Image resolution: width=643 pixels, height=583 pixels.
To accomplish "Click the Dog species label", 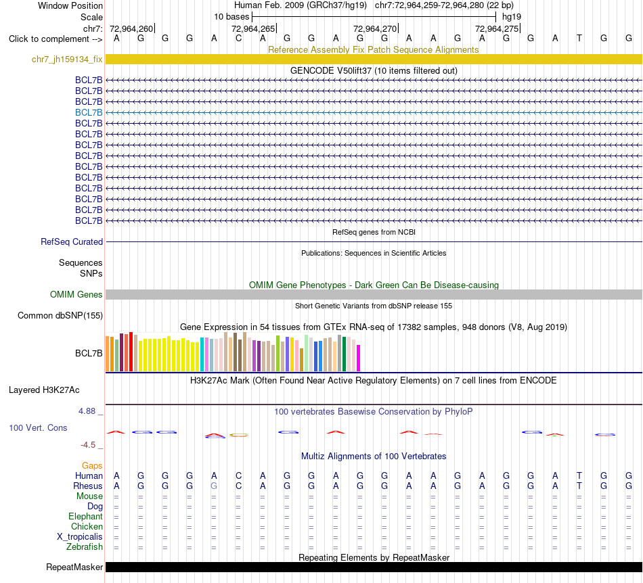I will (x=95, y=507).
